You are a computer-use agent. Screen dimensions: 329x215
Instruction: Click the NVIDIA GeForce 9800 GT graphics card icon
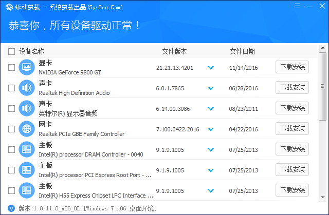tap(26, 67)
